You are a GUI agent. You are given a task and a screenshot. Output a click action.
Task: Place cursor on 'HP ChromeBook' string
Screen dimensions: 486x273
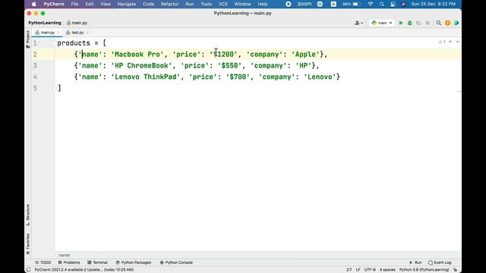coord(141,66)
